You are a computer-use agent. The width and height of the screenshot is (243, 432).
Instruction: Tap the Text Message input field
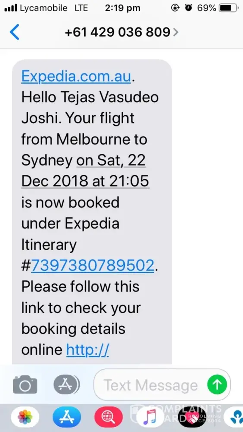point(162,384)
